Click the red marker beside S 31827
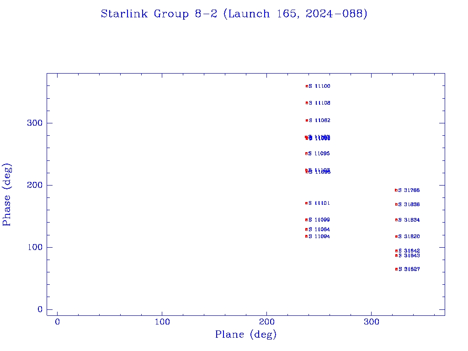Screen dimensions: 468x351 396,269
